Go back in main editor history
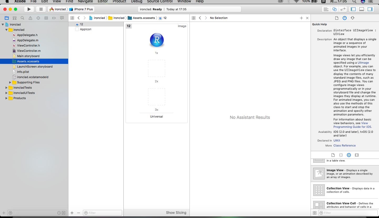The image size is (379, 218). (78, 18)
